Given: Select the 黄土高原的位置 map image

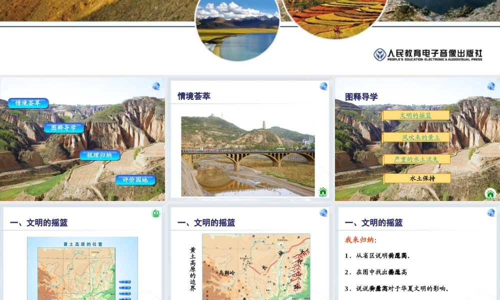Looking at the screenshot, I should click(82, 268).
